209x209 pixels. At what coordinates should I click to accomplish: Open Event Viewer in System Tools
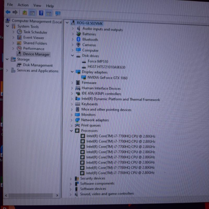33,38
